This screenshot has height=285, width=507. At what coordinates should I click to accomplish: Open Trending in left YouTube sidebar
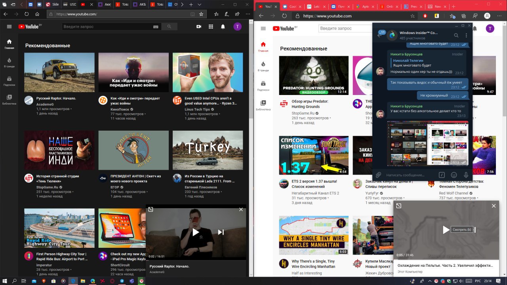[9, 63]
